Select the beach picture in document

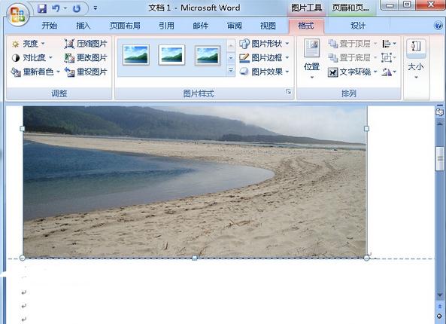[x=195, y=182]
